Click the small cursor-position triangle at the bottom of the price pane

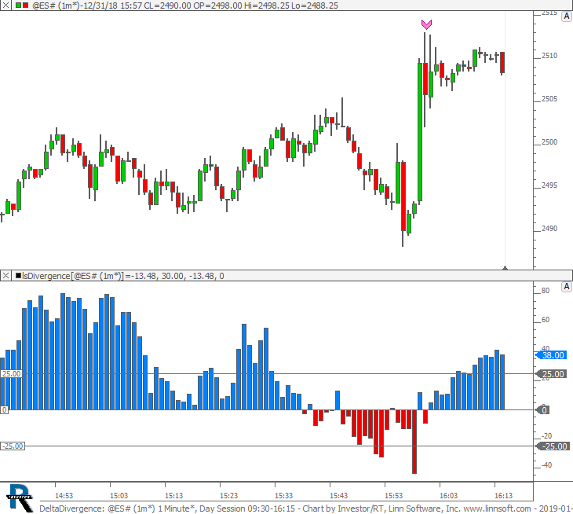505,268
